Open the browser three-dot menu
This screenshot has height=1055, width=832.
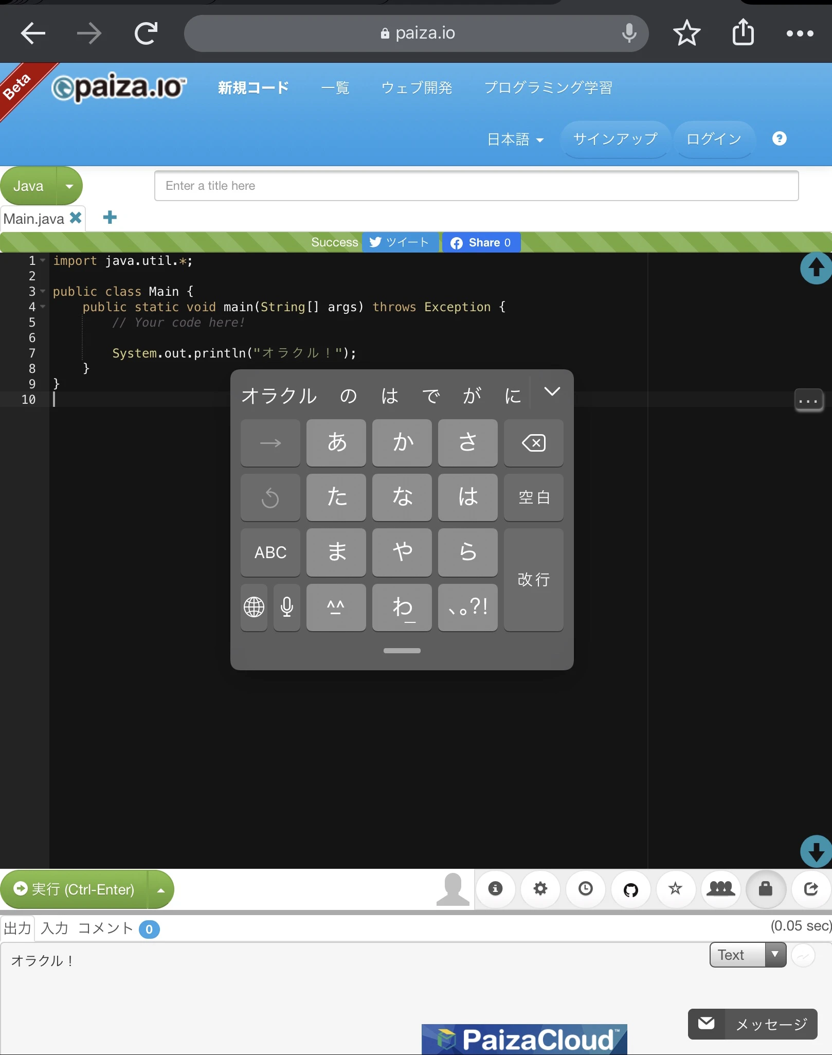800,34
